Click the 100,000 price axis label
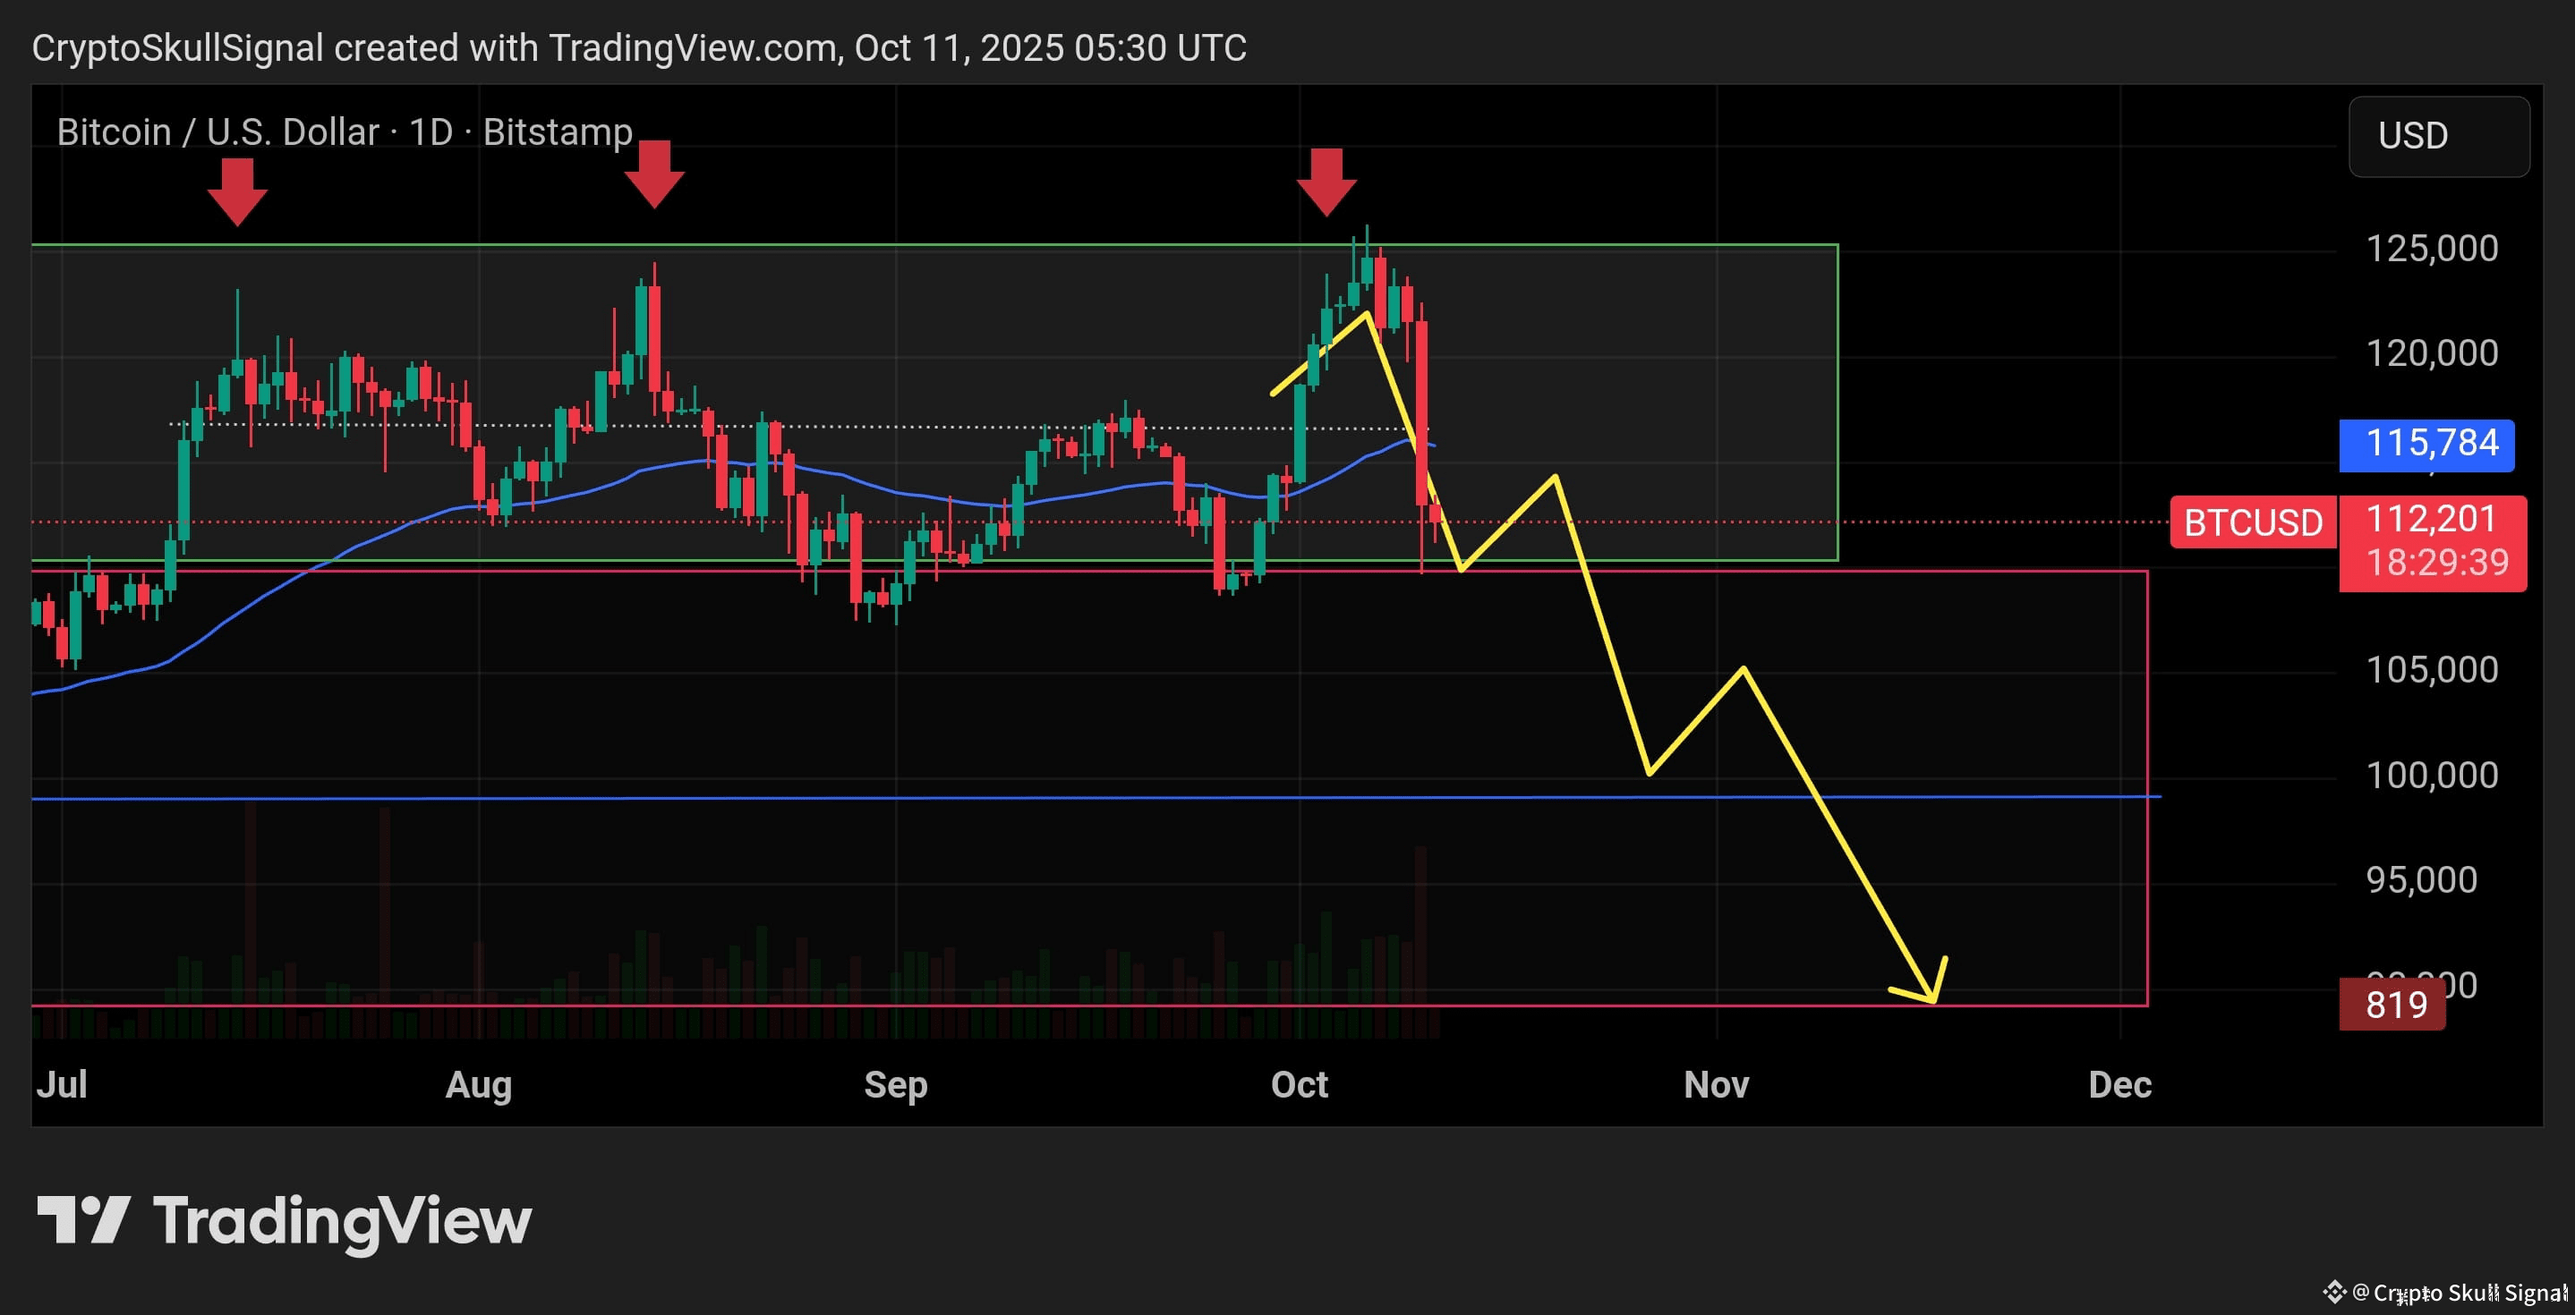The height and width of the screenshot is (1315, 2575). [x=2431, y=775]
